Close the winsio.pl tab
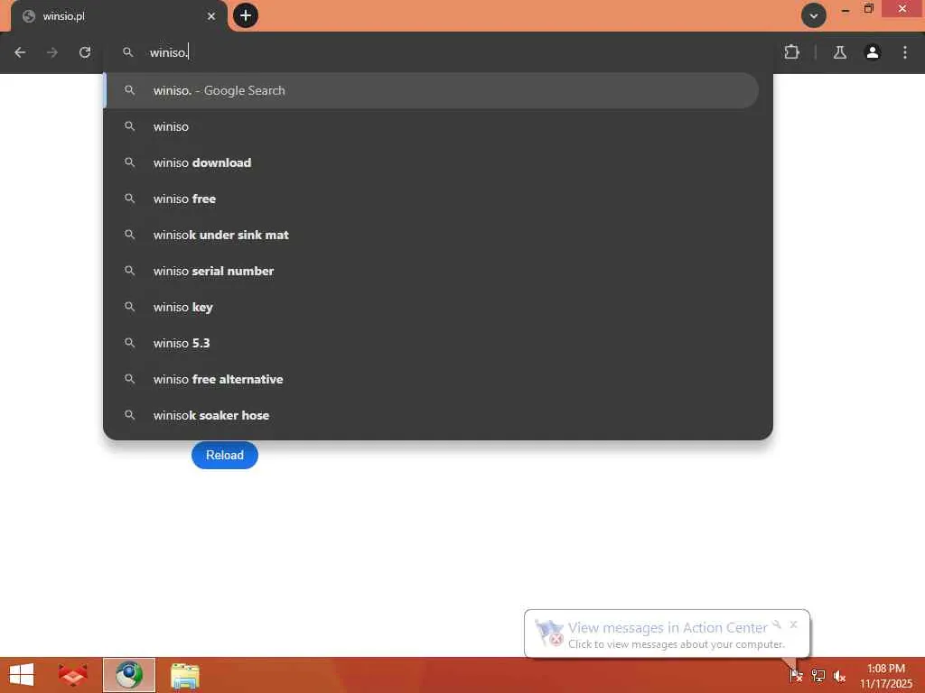This screenshot has width=925, height=693. click(x=211, y=16)
